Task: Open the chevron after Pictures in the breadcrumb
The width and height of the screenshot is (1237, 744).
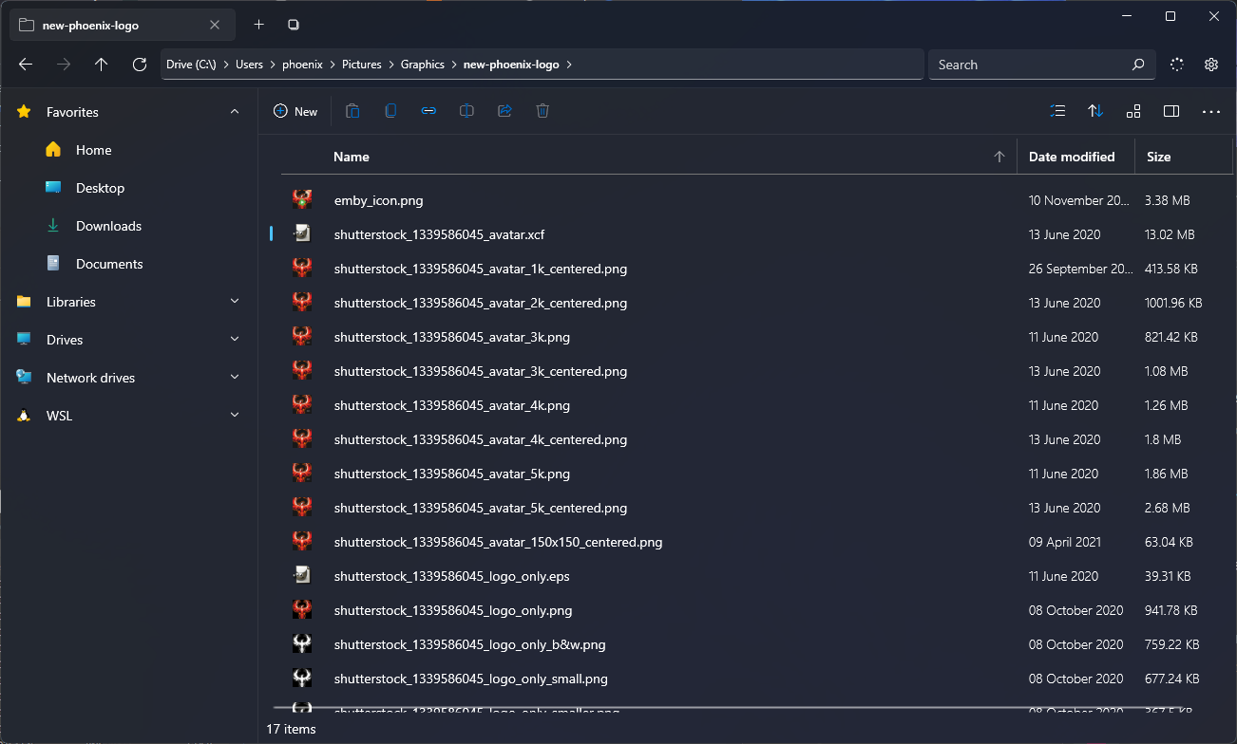Action: pyautogui.click(x=390, y=65)
